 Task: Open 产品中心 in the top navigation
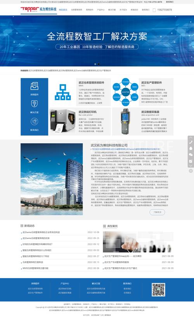(101, 10)
